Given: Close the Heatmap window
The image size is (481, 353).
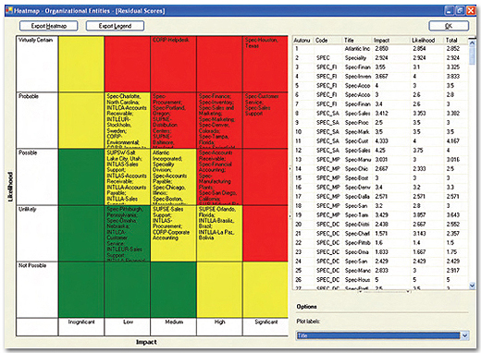Looking at the screenshot, I should tap(471, 11).
